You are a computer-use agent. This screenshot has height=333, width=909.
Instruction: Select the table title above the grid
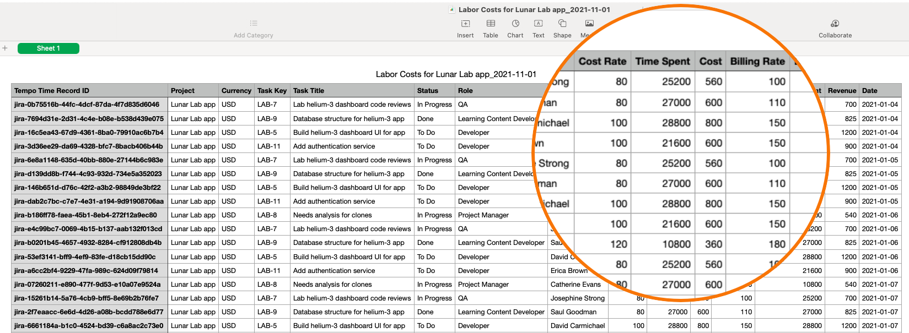click(456, 74)
